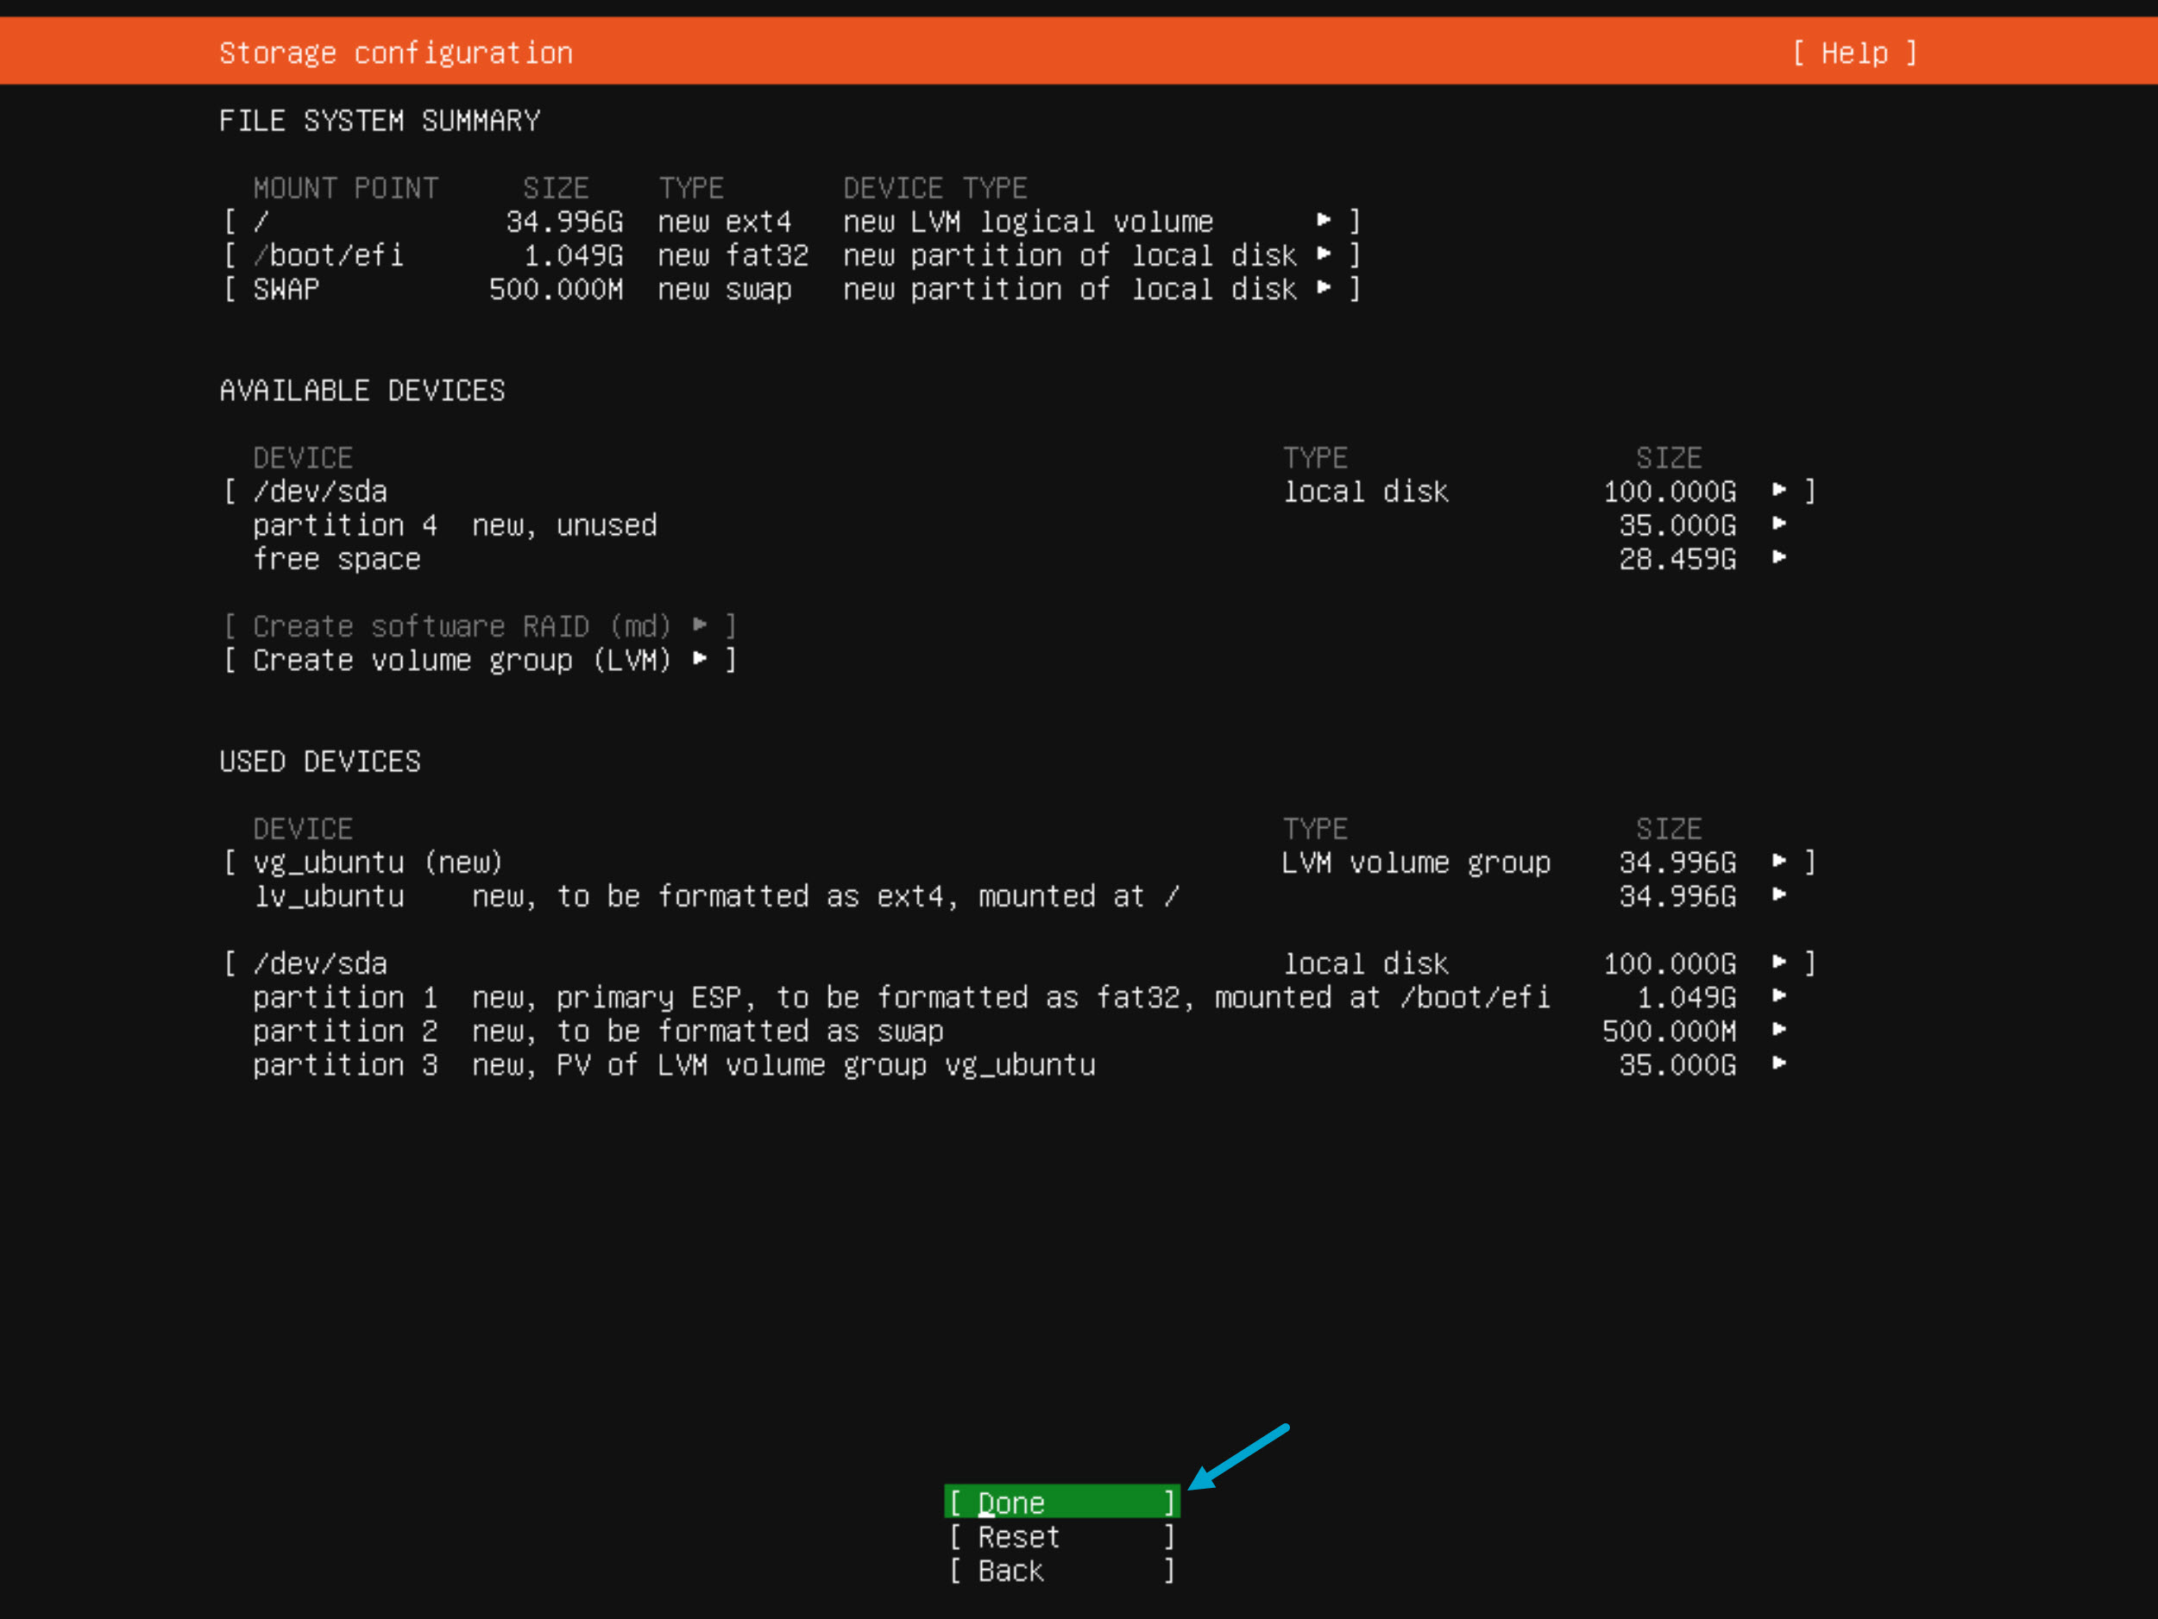Screen dimensions: 2158x1619
Task: Click arrow beside partition 4 unused 35.000G
Action: (x=1778, y=524)
